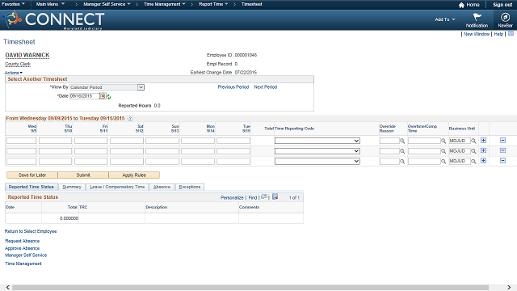The width and height of the screenshot is (517, 291).
Task: Click the Home house icon
Action: tap(461, 5)
